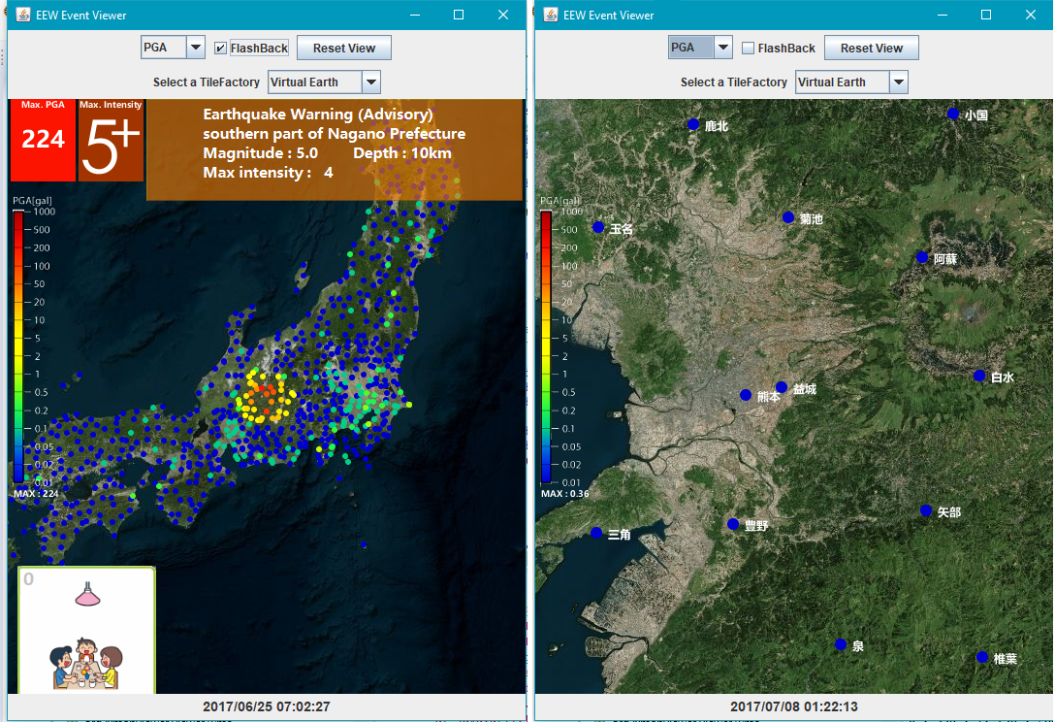1055x722 pixels.
Task: Select the 玉名 station blue dot
Action: (598, 228)
